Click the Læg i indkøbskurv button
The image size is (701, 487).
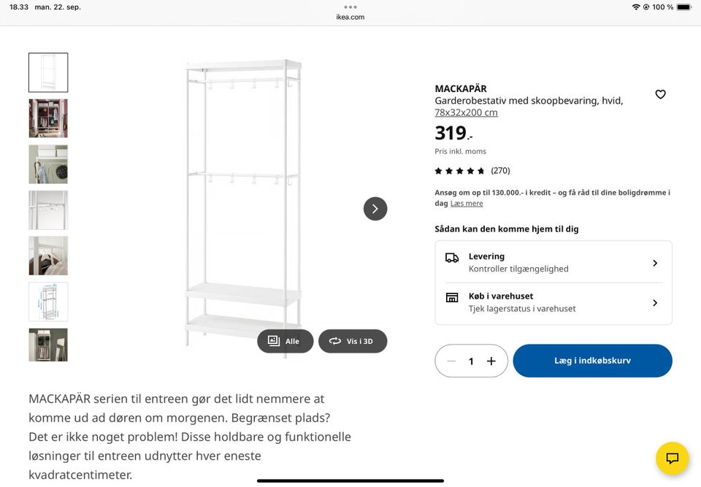[592, 361]
